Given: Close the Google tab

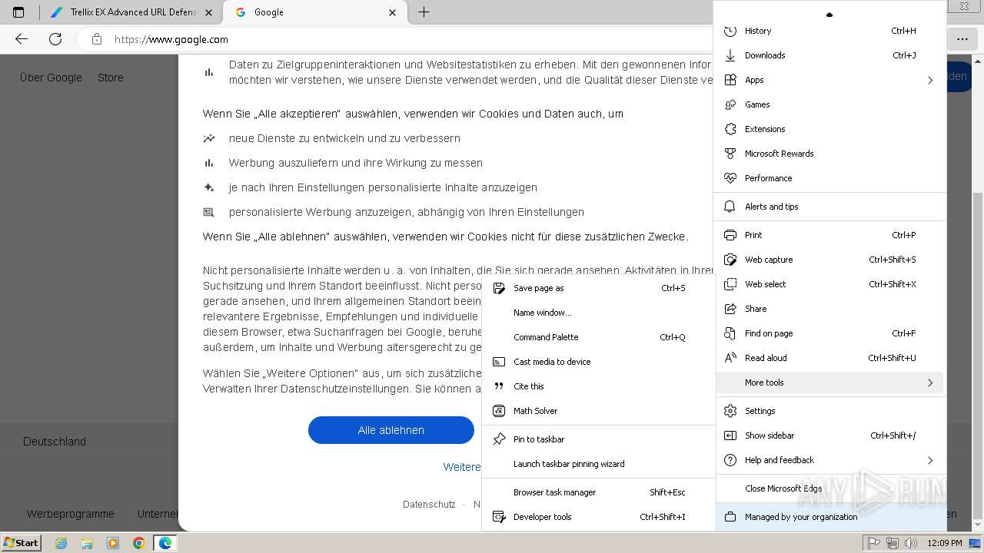Looking at the screenshot, I should click(393, 12).
